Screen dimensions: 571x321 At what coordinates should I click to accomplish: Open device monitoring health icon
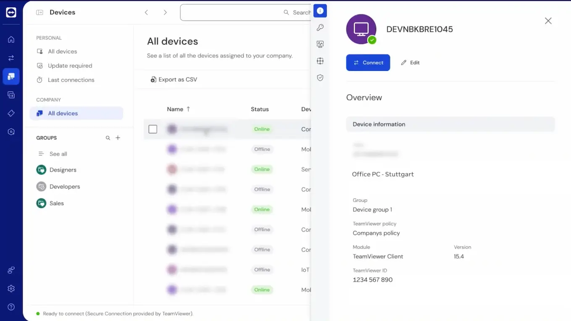click(x=320, y=44)
